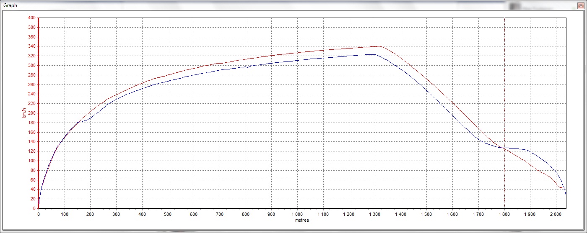Image resolution: width=587 pixels, height=233 pixels.
Task: Click the x-axis tick label "1 200"
Action: click(x=349, y=214)
